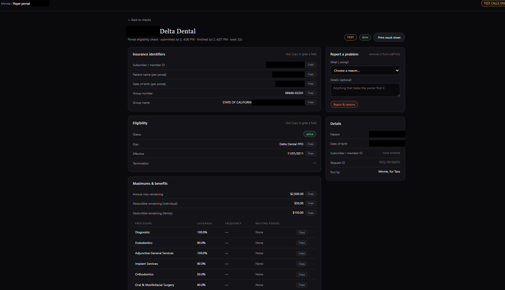505x290 pixels.
Task: Copy the Oral & Maxillofacial Surgery row
Action: coord(302,285)
